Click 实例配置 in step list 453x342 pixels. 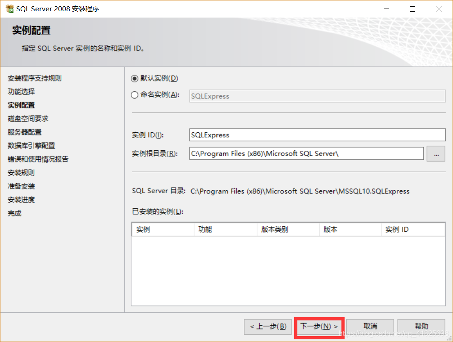click(x=21, y=105)
